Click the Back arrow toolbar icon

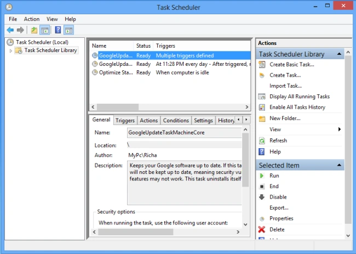click(10, 30)
